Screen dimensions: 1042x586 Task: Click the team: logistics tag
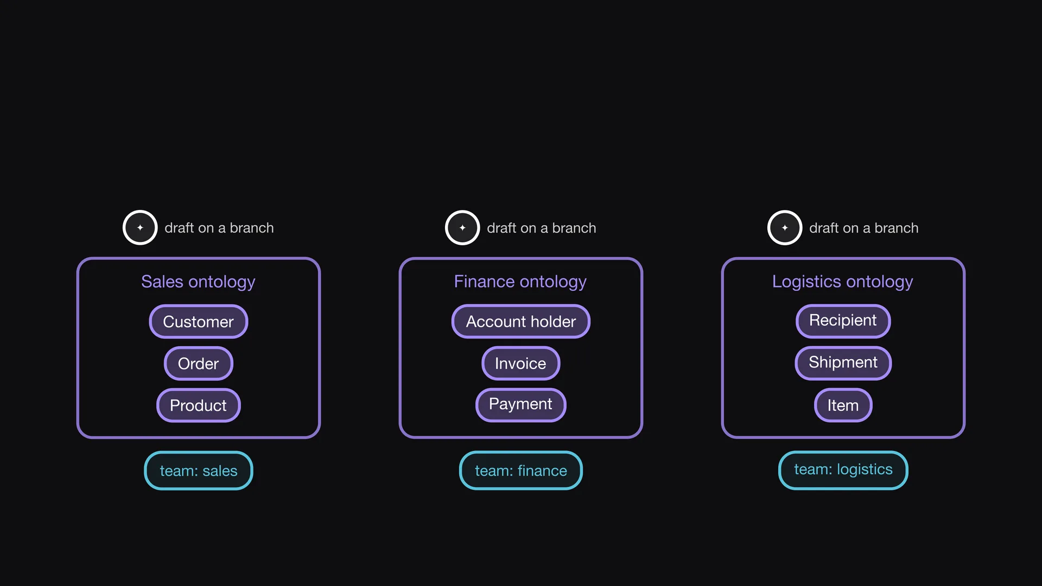(x=843, y=470)
